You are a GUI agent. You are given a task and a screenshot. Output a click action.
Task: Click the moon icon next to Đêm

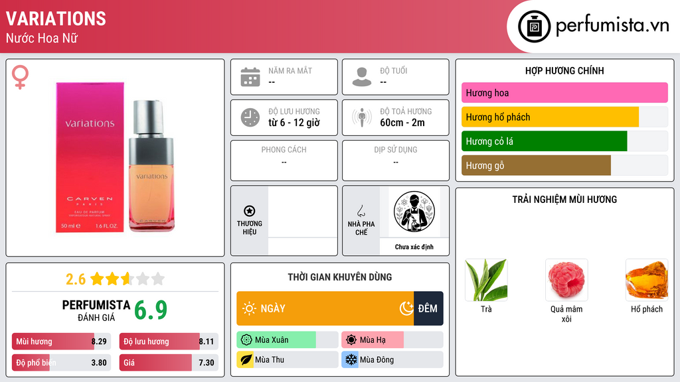[406, 308]
